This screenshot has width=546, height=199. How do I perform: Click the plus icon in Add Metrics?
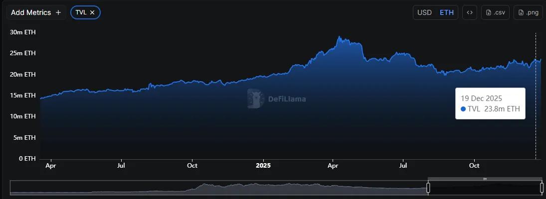[58, 12]
